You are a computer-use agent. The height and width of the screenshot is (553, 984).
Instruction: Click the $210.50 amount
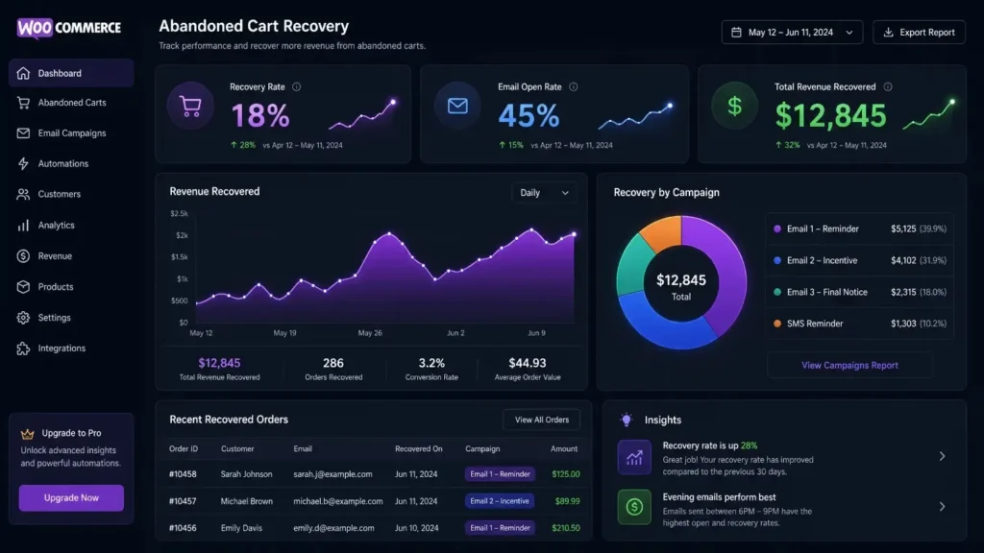pyautogui.click(x=565, y=528)
